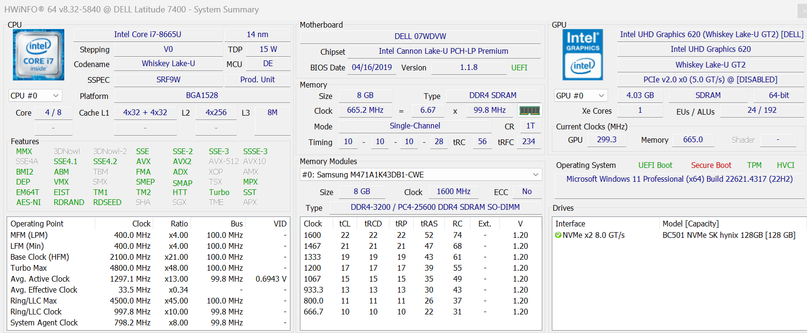Image resolution: width=807 pixels, height=333 pixels.
Task: Click the Windows 11 Professional OS text
Action: click(679, 179)
